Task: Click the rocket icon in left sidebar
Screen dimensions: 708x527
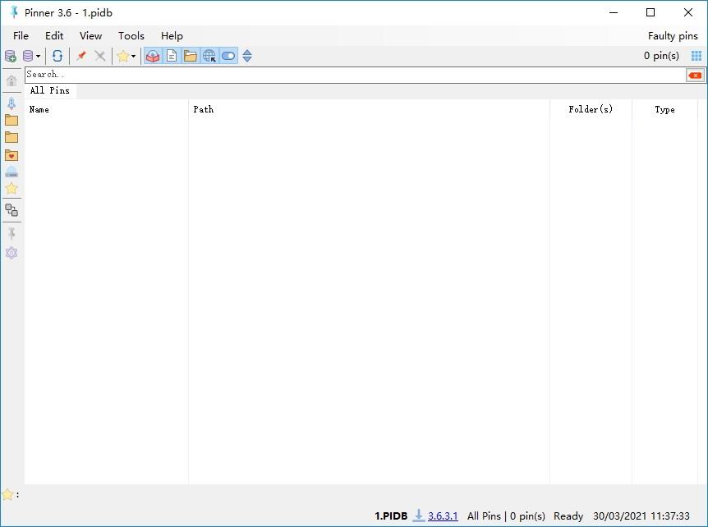Action: coord(11,103)
